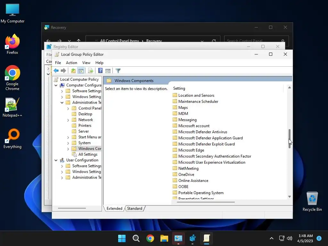Open the File menu
This screenshot has height=246, width=328.
click(x=58, y=63)
